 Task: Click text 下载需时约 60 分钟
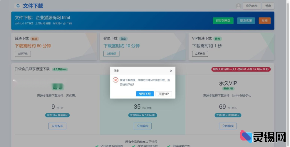[x=33, y=46]
